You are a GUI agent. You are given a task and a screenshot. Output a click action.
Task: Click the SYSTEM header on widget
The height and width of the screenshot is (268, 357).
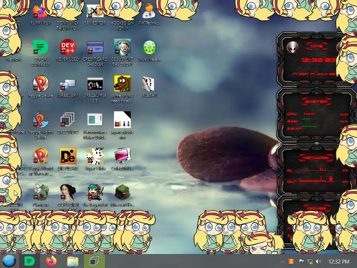317,102
